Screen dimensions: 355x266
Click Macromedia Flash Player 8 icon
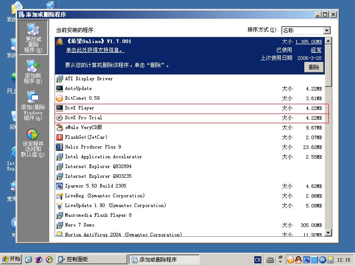click(x=59, y=215)
